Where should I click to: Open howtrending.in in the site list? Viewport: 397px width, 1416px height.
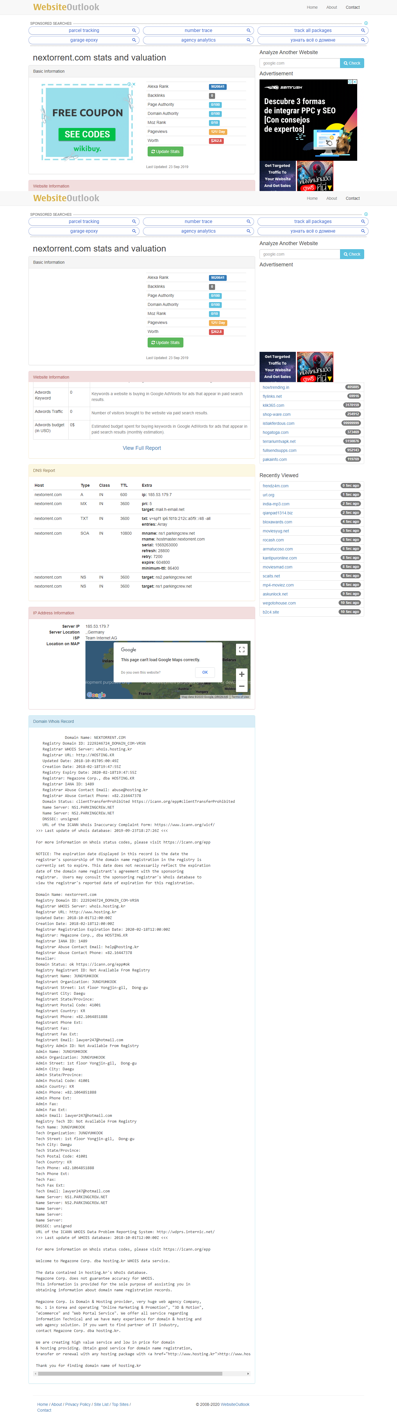point(276,388)
